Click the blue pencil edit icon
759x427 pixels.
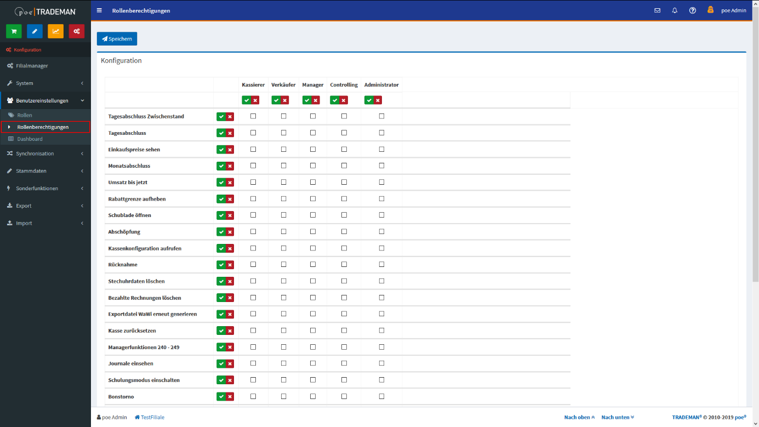[35, 31]
